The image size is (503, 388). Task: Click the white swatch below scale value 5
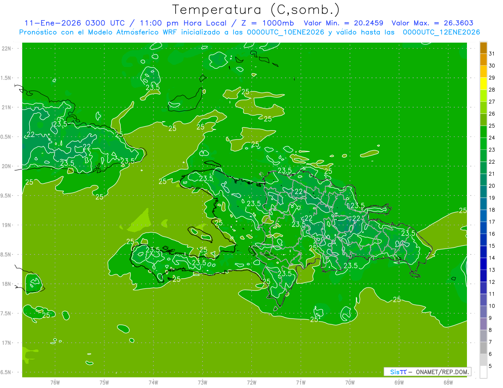(483, 372)
